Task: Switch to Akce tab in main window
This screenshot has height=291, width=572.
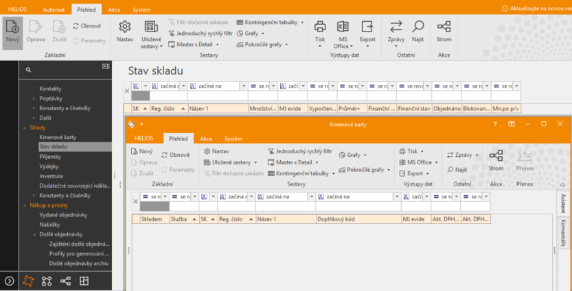Action: pos(114,10)
